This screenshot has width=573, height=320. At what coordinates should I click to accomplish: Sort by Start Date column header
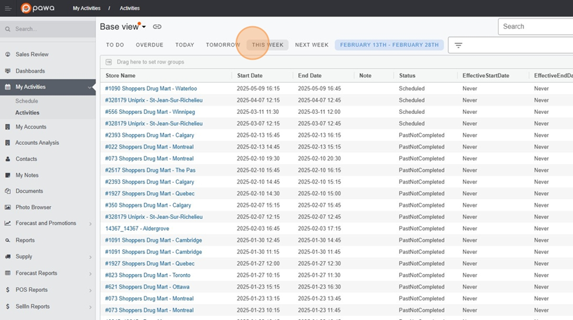250,76
